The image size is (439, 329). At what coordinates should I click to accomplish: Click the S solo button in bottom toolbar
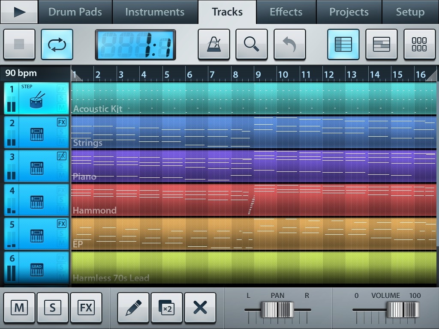pos(53,308)
